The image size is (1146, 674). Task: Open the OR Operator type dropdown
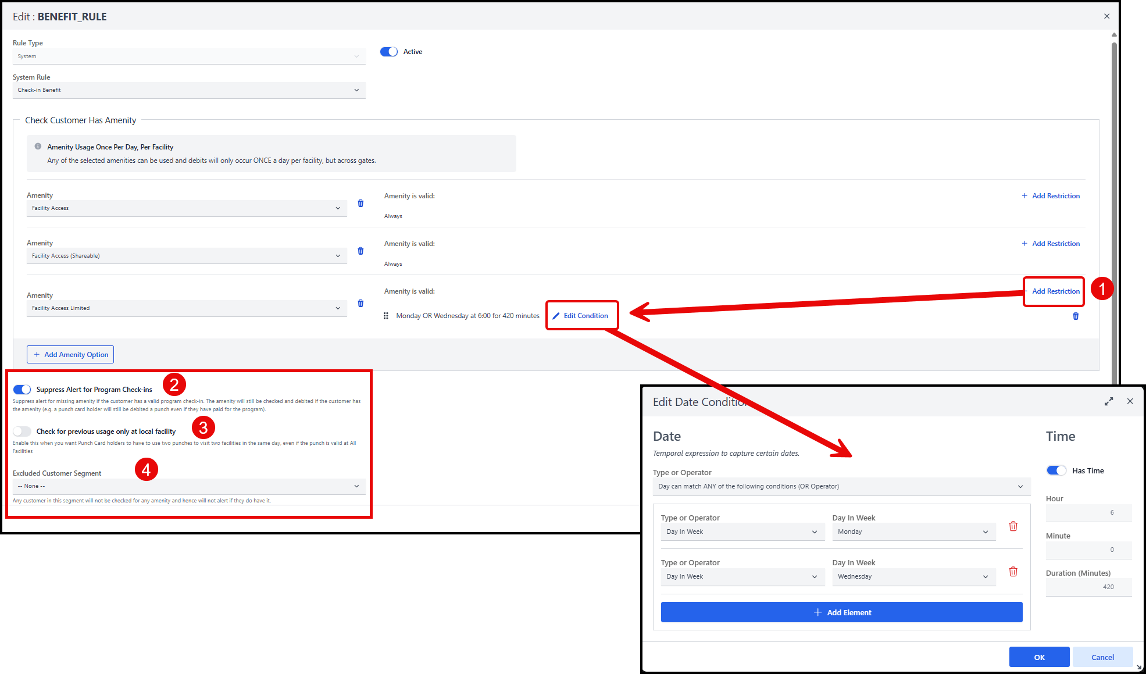pos(841,487)
